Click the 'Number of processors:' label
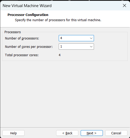The image size is (130, 138). pos(22,38)
